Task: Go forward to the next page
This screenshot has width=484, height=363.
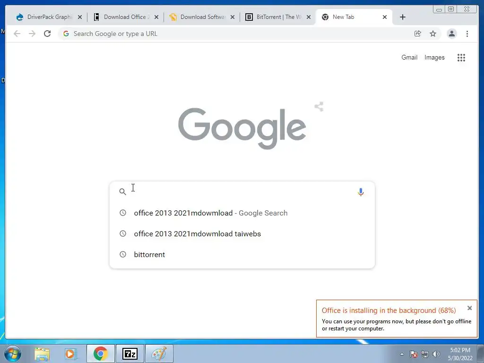Action: [32, 34]
